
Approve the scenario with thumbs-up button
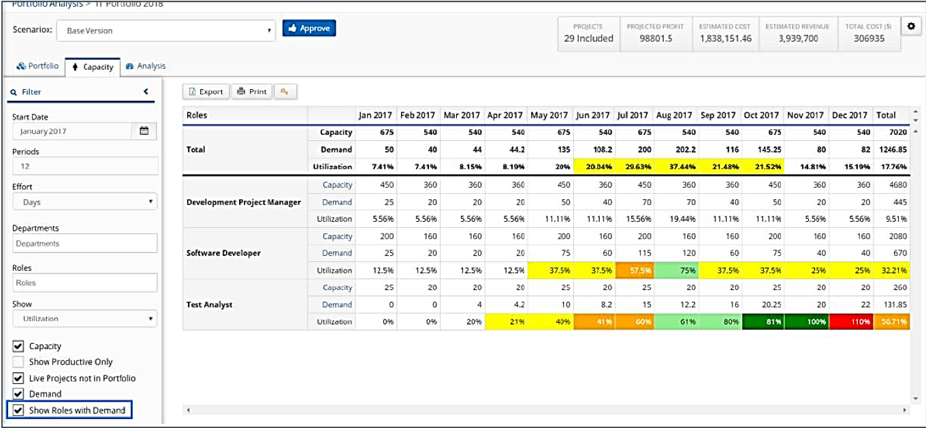click(x=309, y=29)
